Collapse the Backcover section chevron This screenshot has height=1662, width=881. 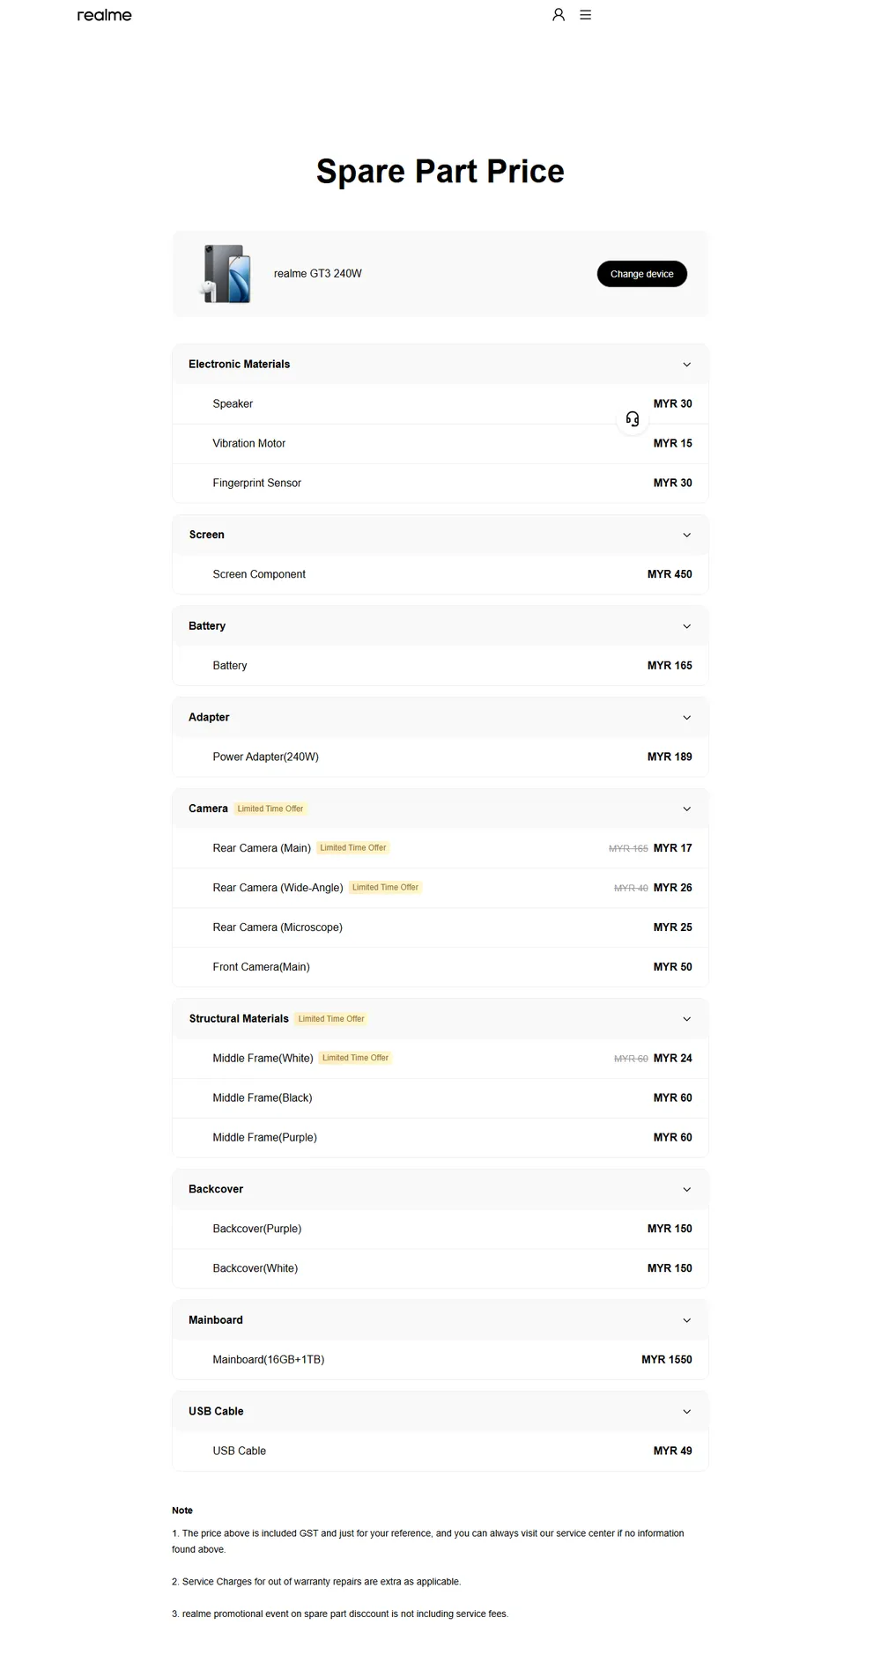point(687,1190)
